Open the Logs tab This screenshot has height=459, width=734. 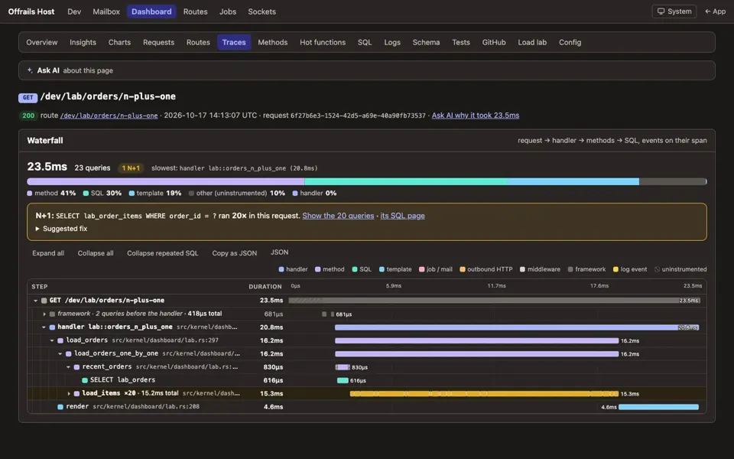point(392,42)
